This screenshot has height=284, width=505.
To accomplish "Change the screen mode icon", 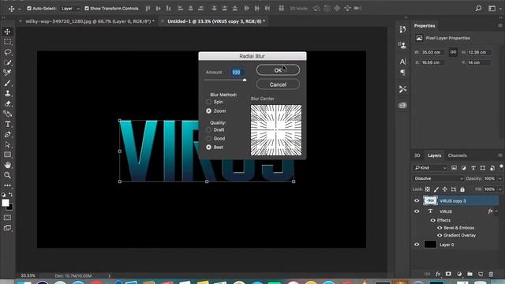I will (7, 228).
